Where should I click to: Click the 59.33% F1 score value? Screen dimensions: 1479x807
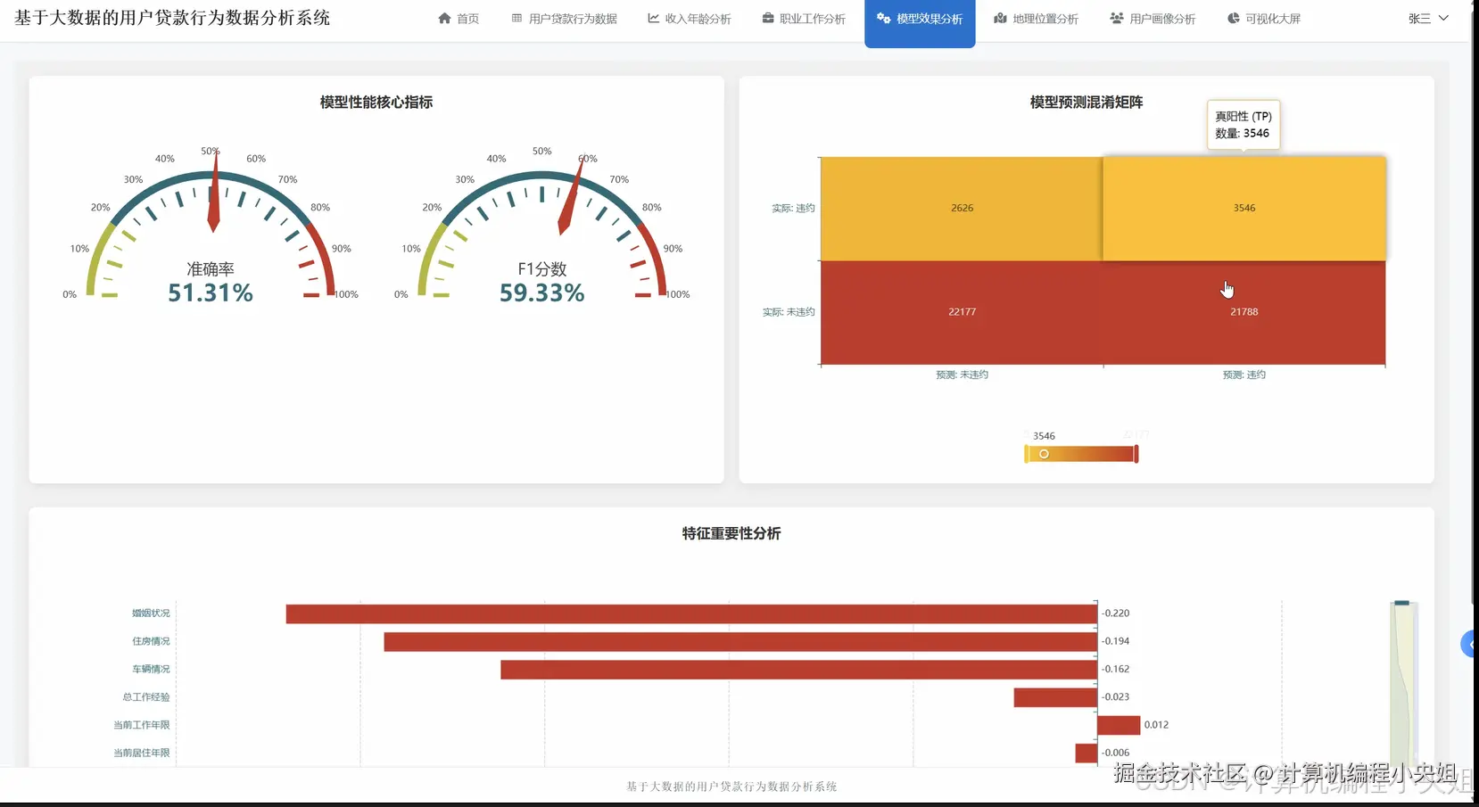[x=542, y=292]
